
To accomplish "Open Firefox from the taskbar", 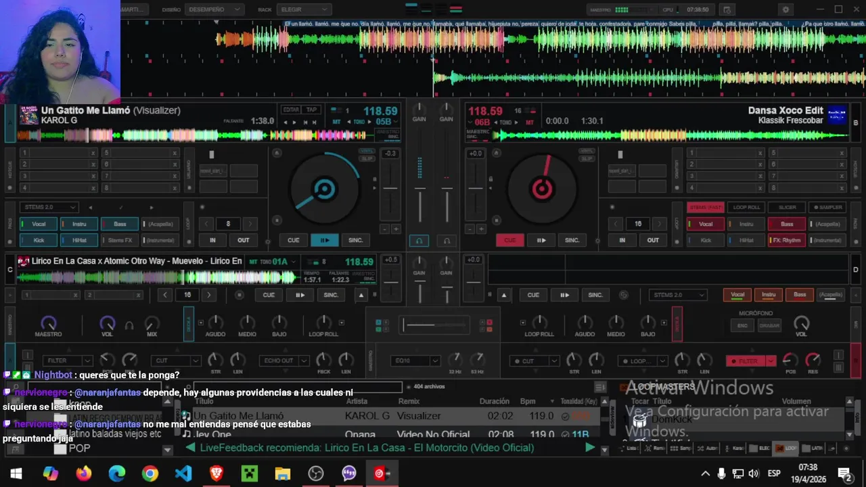I will (x=84, y=473).
